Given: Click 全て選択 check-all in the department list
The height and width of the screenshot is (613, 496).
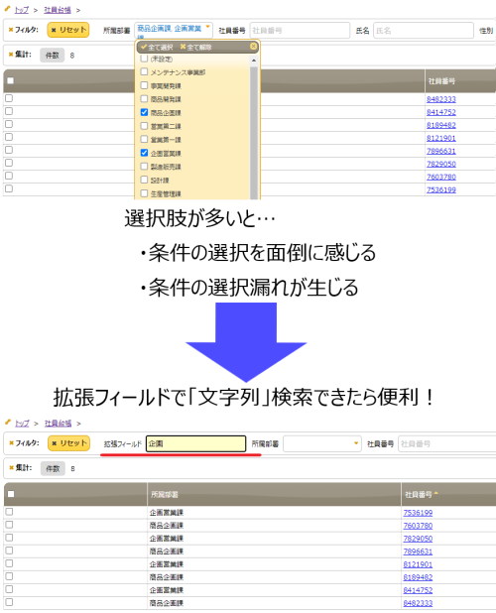Looking at the screenshot, I should [x=157, y=48].
